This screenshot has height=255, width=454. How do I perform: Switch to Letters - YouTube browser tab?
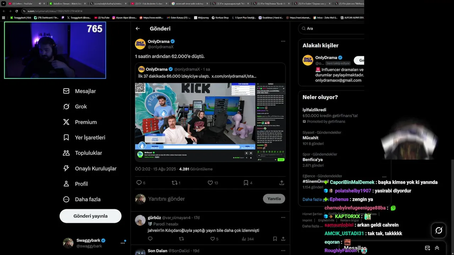coord(27,4)
